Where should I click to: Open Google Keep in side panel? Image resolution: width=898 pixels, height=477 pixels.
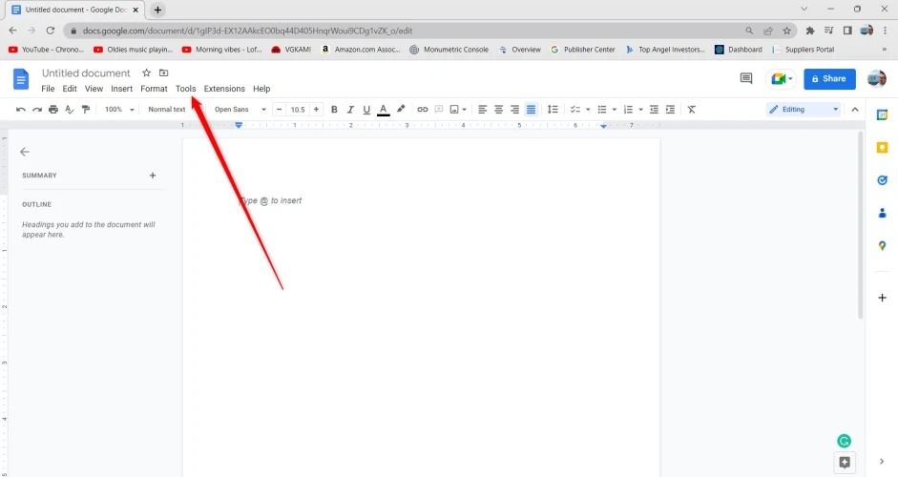coord(882,147)
